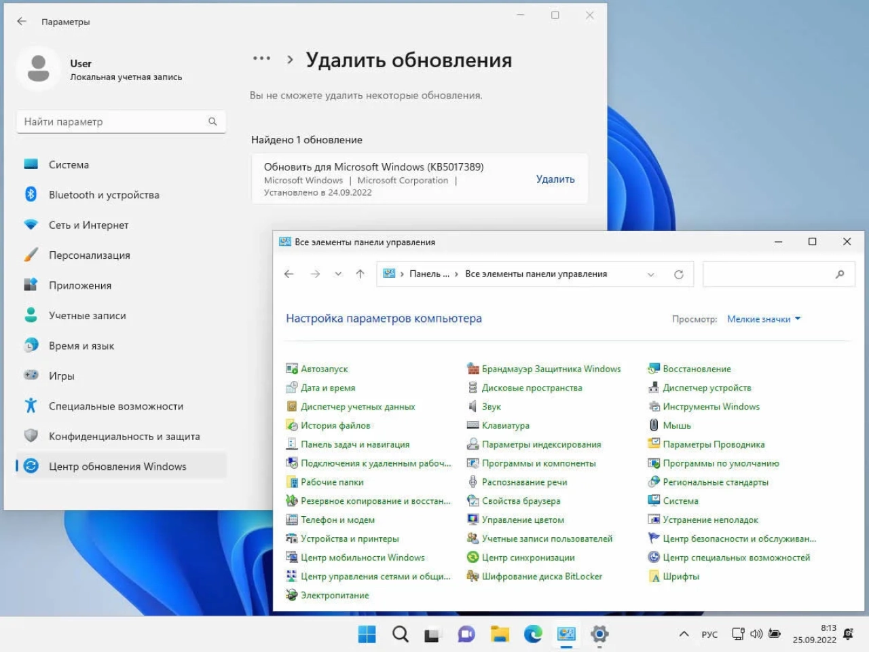Image resolution: width=869 pixels, height=652 pixels.
Task: Click the Восстановление icon
Action: coord(654,369)
